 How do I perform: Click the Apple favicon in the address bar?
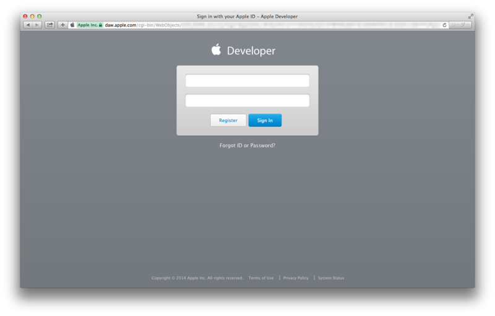[72, 25]
